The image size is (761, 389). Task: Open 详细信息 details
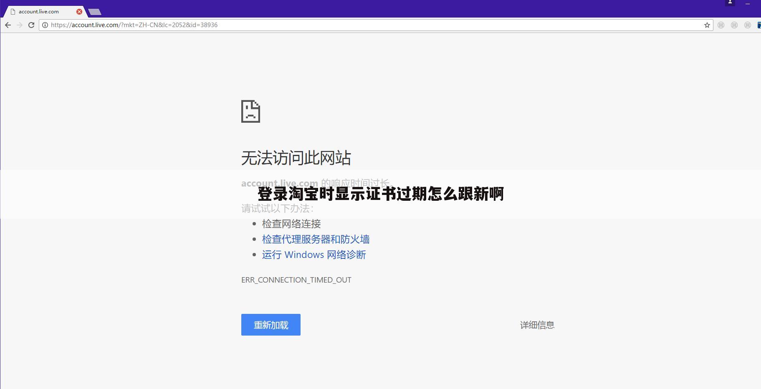pos(537,325)
